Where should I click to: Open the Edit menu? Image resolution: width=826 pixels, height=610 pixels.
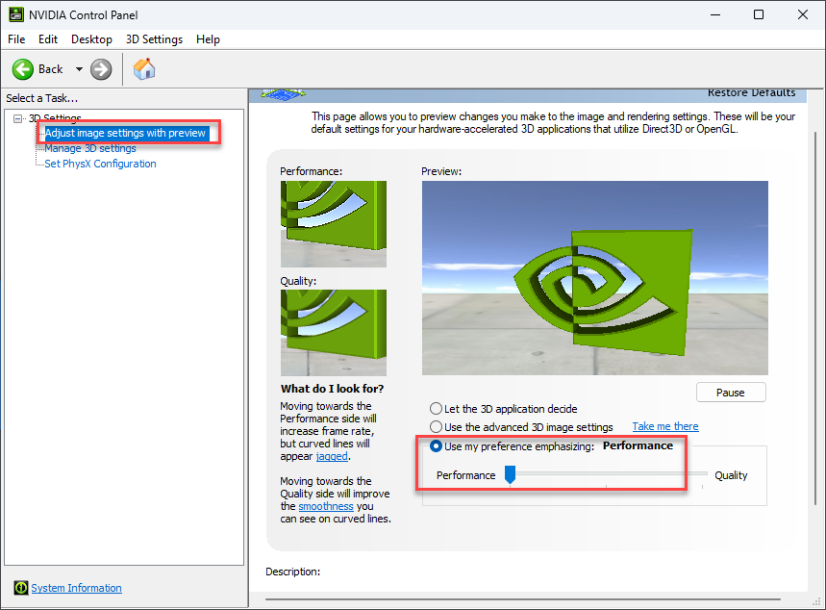tap(48, 39)
